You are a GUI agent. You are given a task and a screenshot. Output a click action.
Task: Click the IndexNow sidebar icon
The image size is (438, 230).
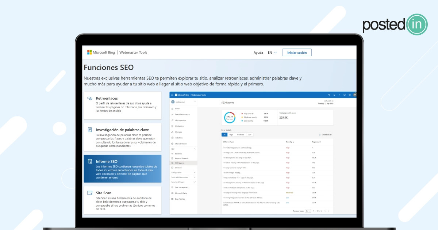pyautogui.click(x=172, y=138)
